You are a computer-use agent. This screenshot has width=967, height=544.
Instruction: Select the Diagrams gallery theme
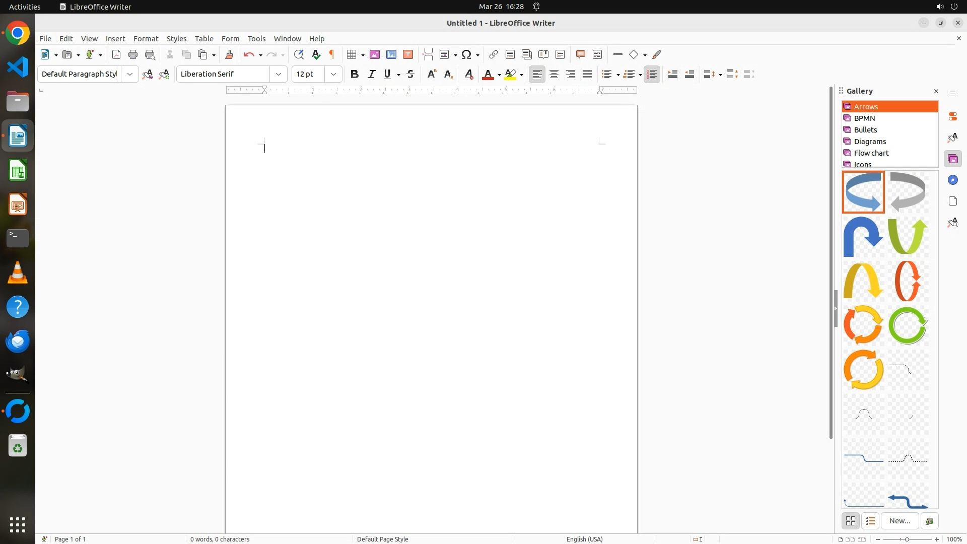[x=870, y=142]
